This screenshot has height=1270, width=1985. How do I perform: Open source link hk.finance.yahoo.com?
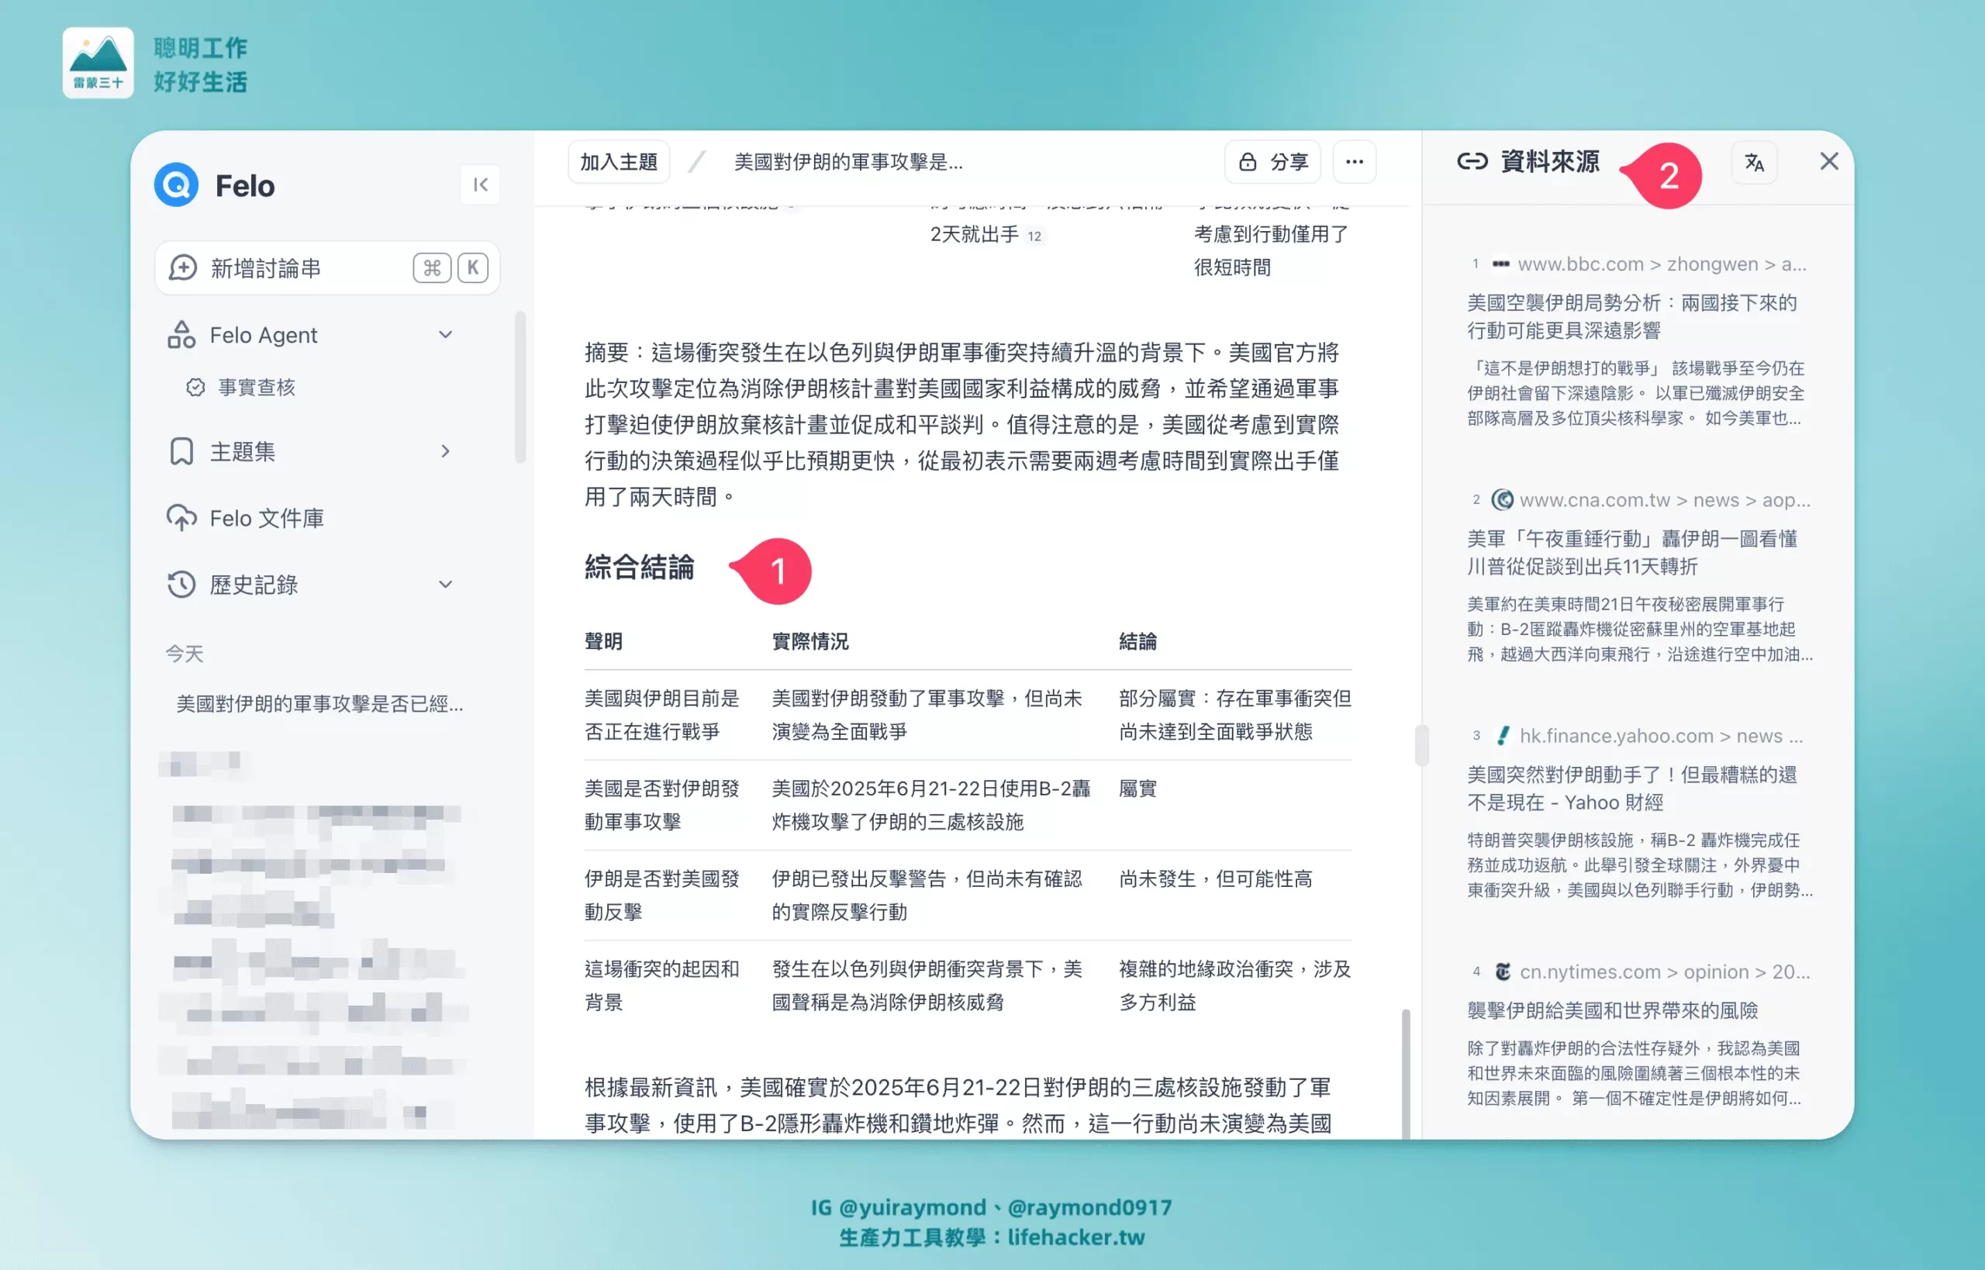(x=1661, y=736)
